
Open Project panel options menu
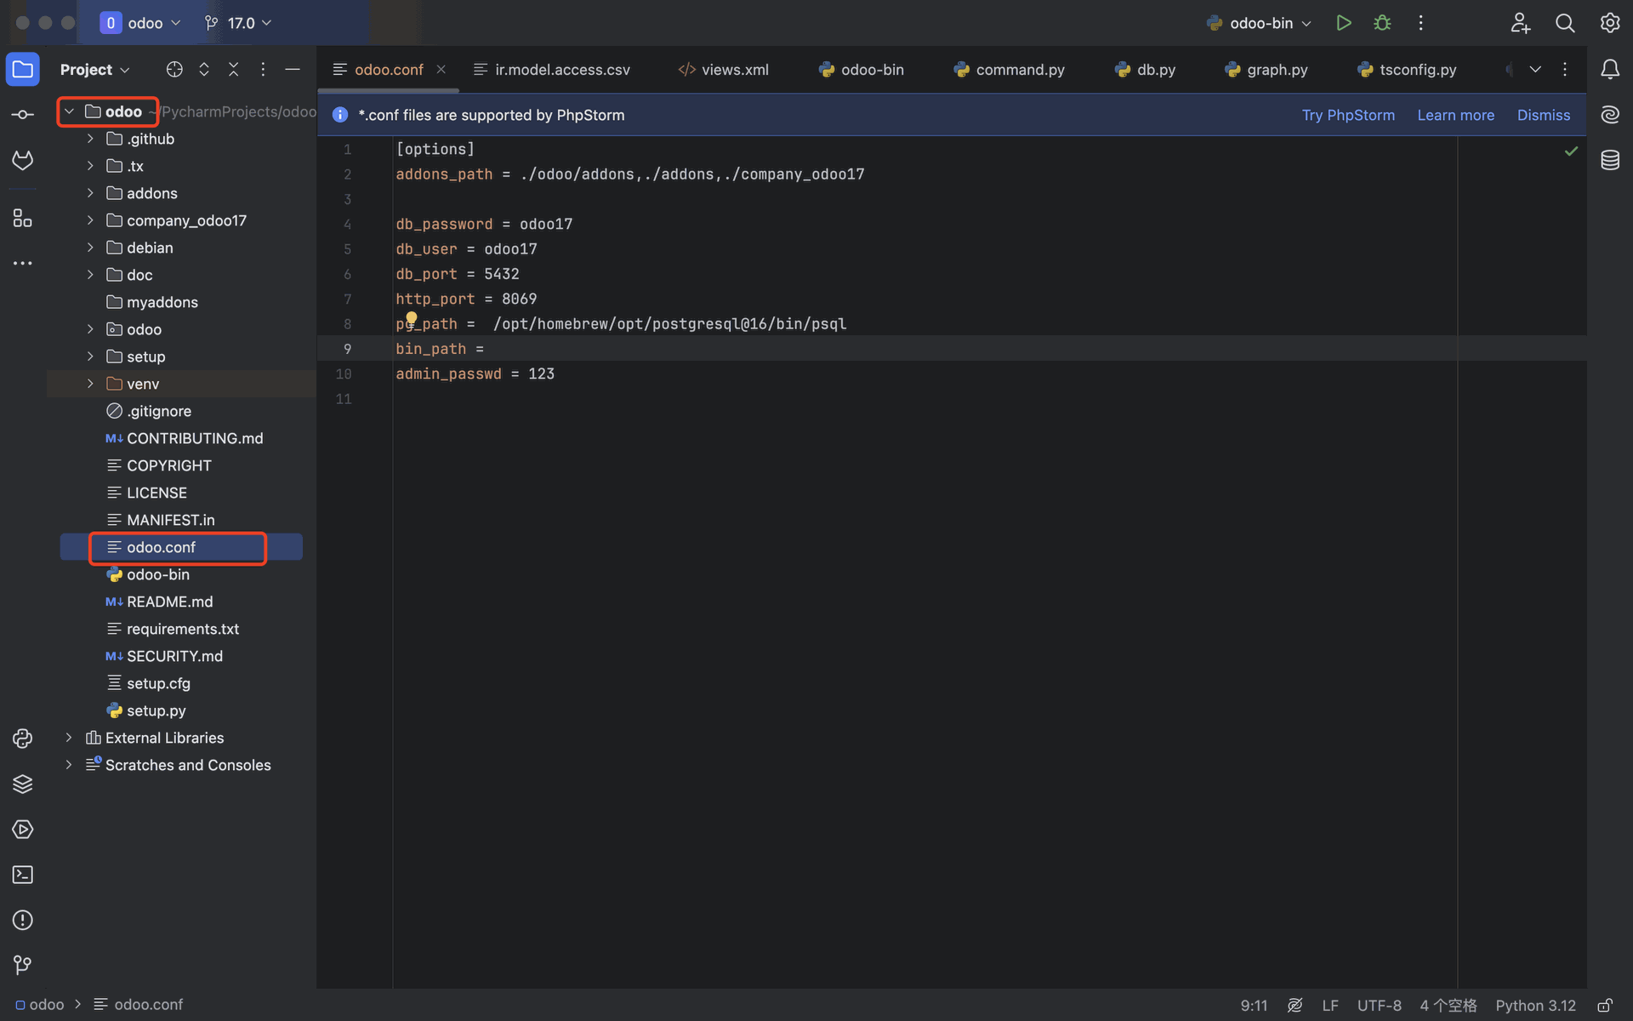(x=263, y=70)
